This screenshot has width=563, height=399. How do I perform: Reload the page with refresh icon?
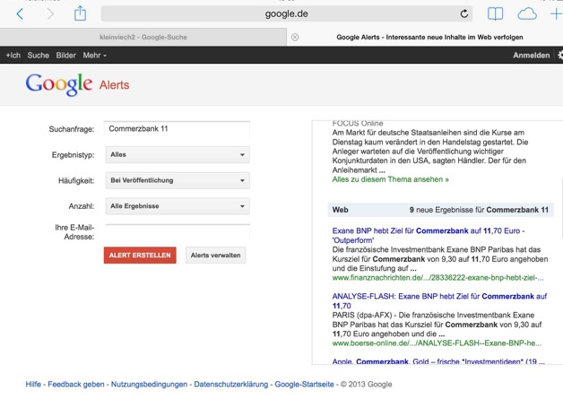[464, 13]
